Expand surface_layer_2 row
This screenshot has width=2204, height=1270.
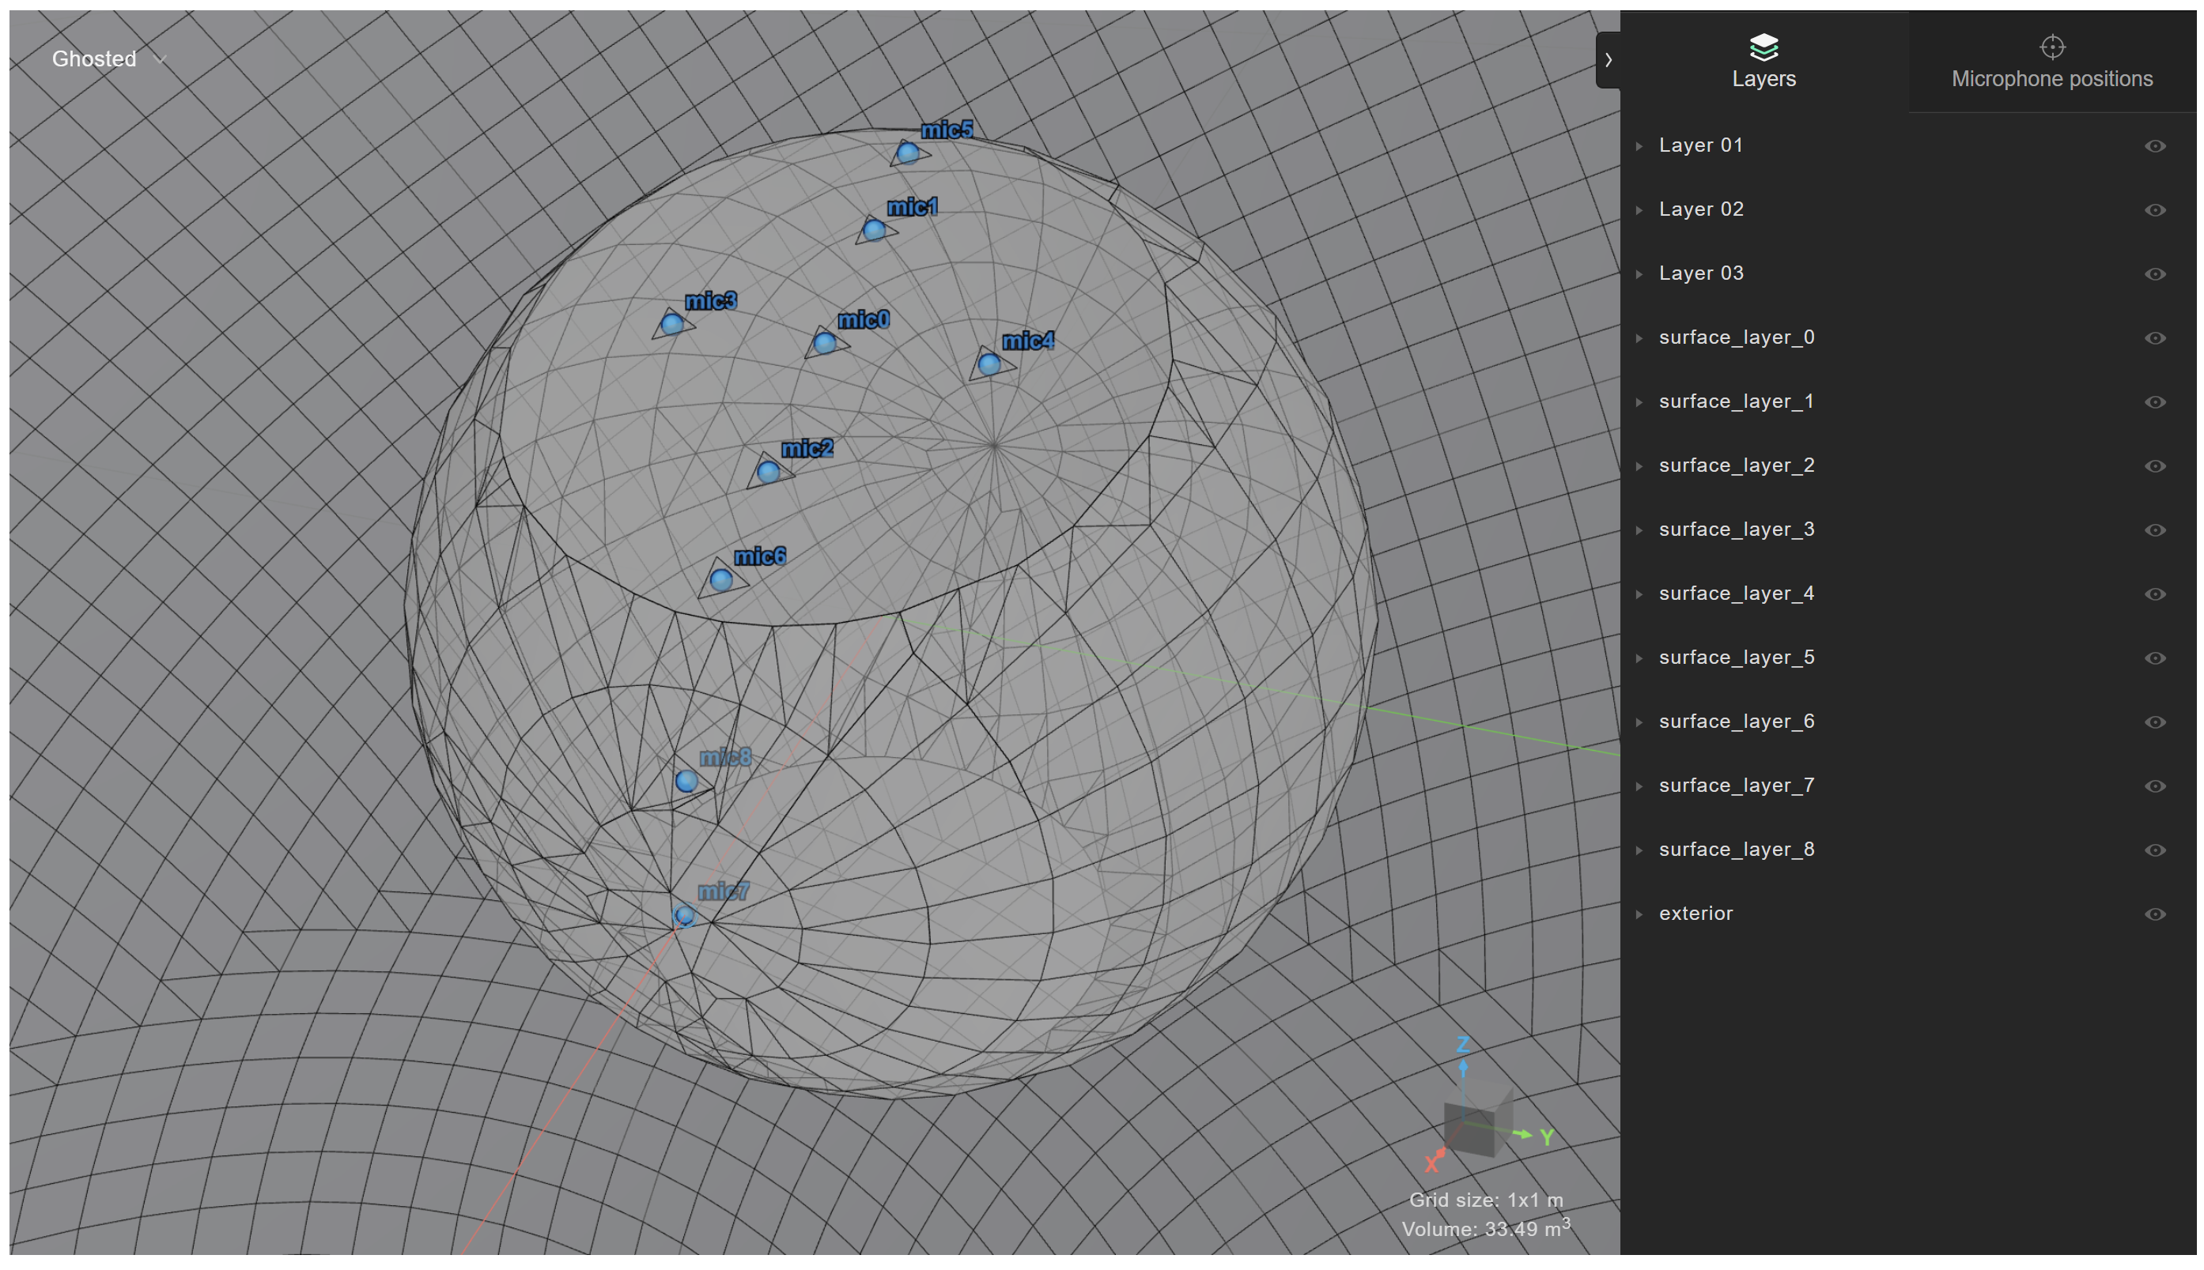pyautogui.click(x=1639, y=466)
